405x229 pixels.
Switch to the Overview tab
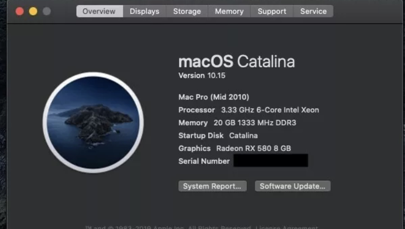(x=99, y=12)
